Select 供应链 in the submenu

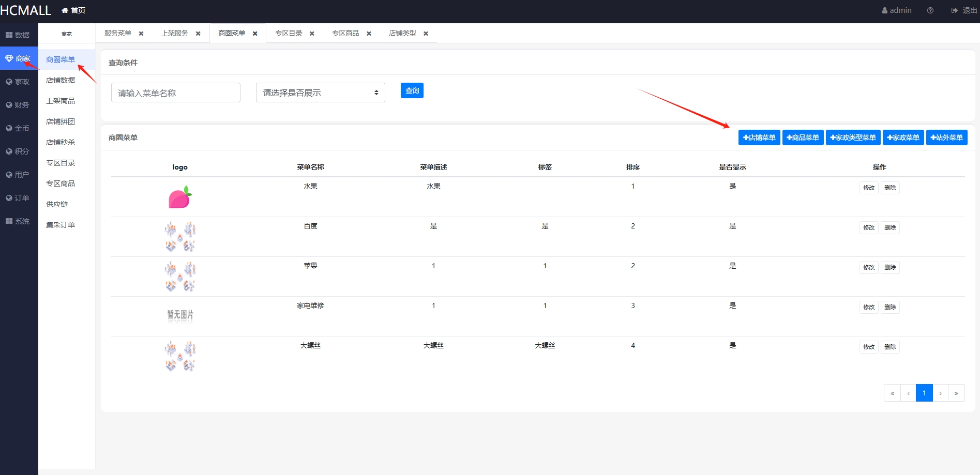point(67,204)
